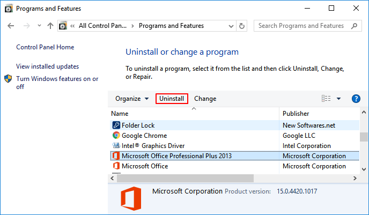
Task: Click the blue Help question mark icon
Action: point(356,99)
